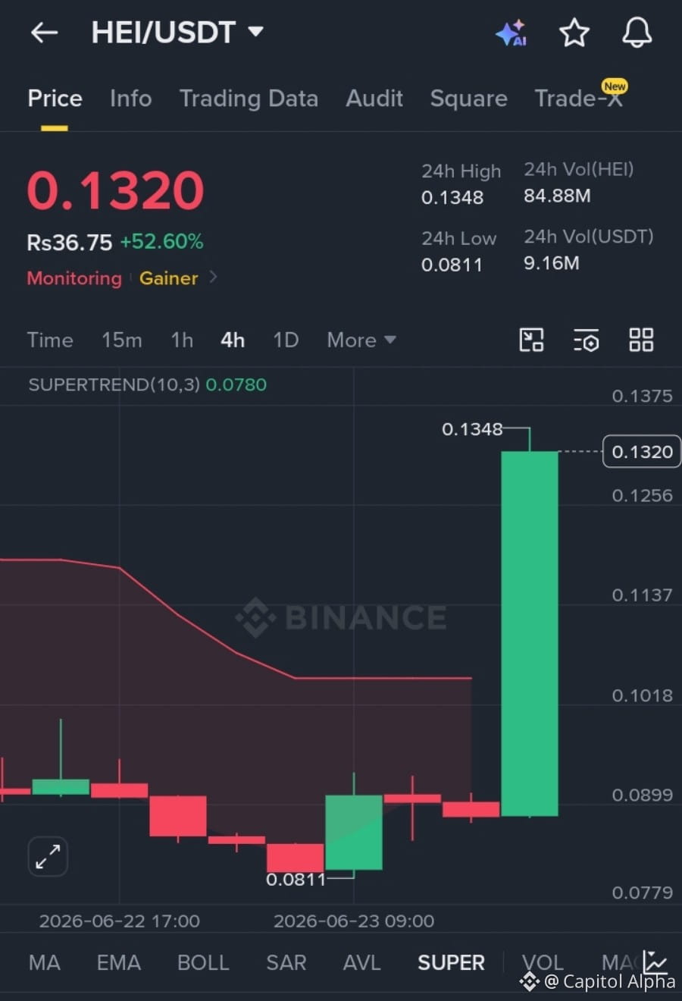Select the Time chart interval
The width and height of the screenshot is (682, 1001).
[50, 340]
